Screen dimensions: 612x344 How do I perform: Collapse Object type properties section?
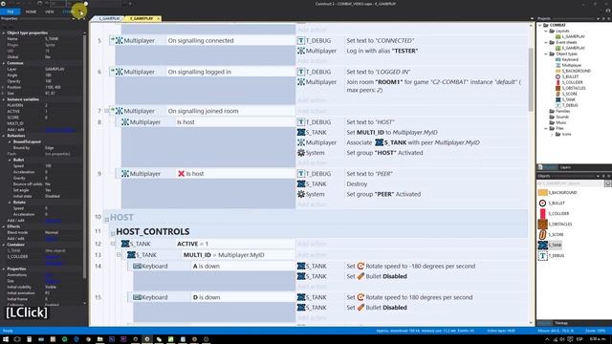point(4,33)
